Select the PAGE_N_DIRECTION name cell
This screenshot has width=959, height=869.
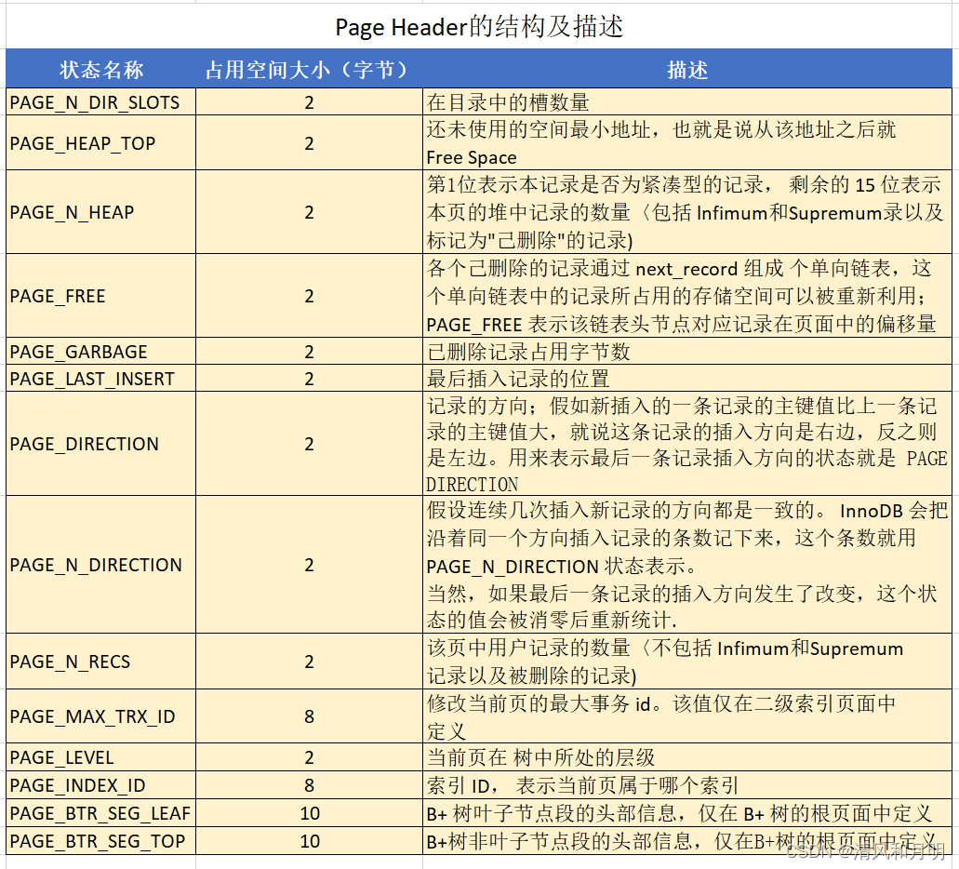pos(100,565)
